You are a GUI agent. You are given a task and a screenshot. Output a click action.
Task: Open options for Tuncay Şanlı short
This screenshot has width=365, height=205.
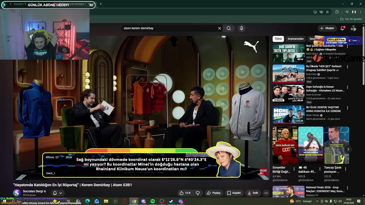coord(346,169)
